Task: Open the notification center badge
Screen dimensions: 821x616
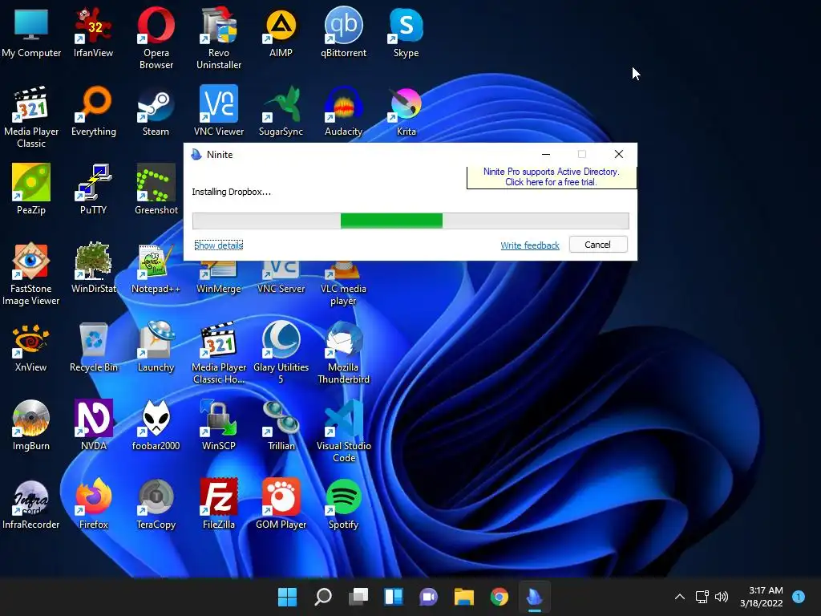Action: coord(799,597)
